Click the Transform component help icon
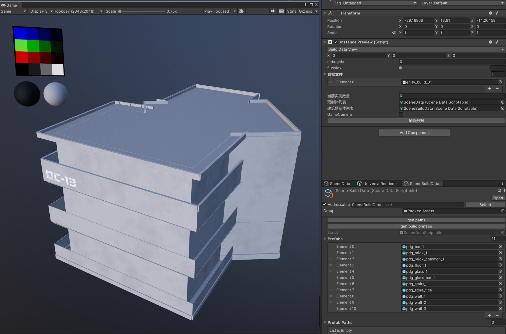 click(x=490, y=13)
